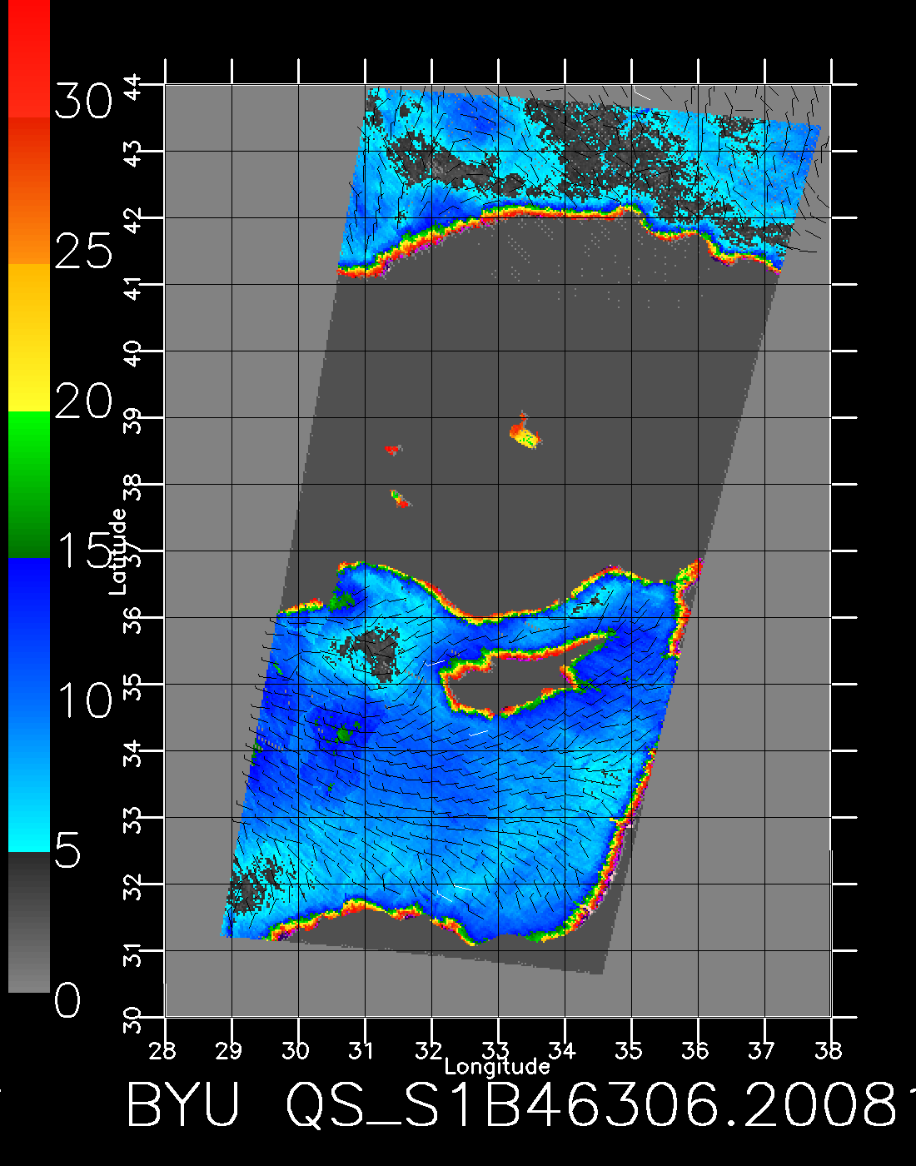Screen dimensions: 916x1166
Task: Select latitude axis tick label "42"
Action: pos(133,220)
